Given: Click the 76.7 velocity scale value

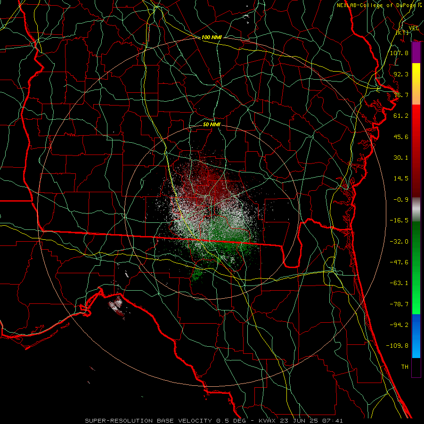Looking at the screenshot, I should click(x=401, y=95).
